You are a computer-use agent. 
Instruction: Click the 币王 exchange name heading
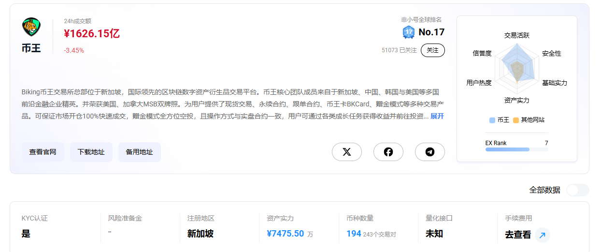(31, 48)
